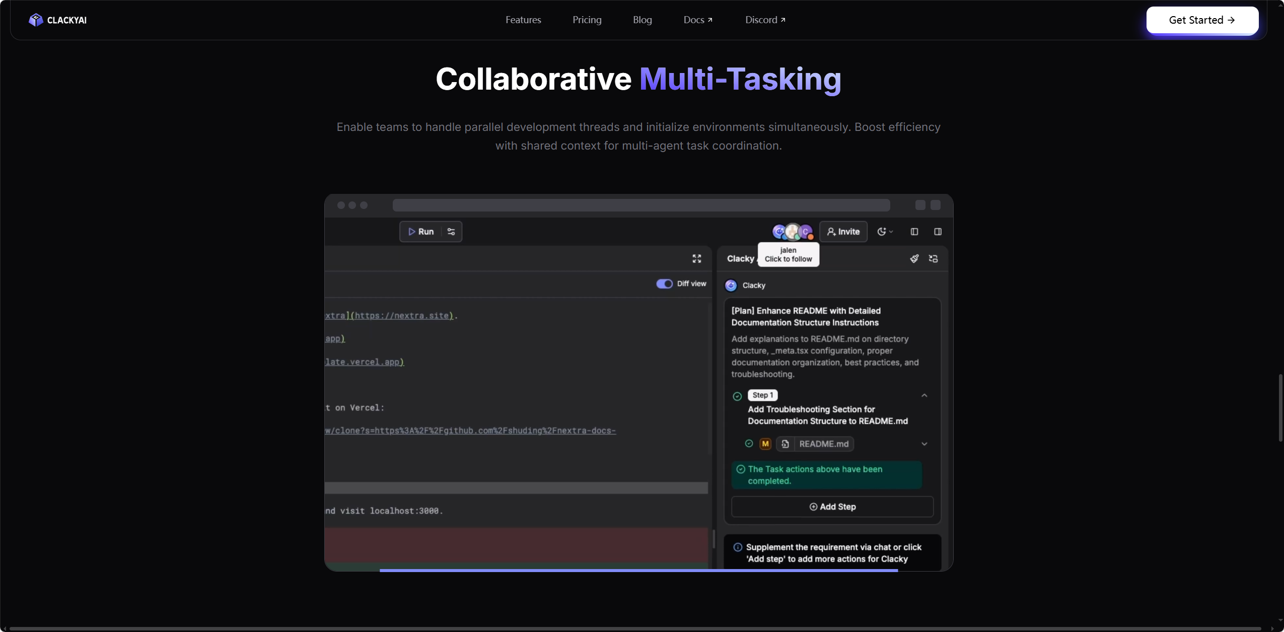
Task: Collapse Step 1 with the chevron
Action: 924,396
